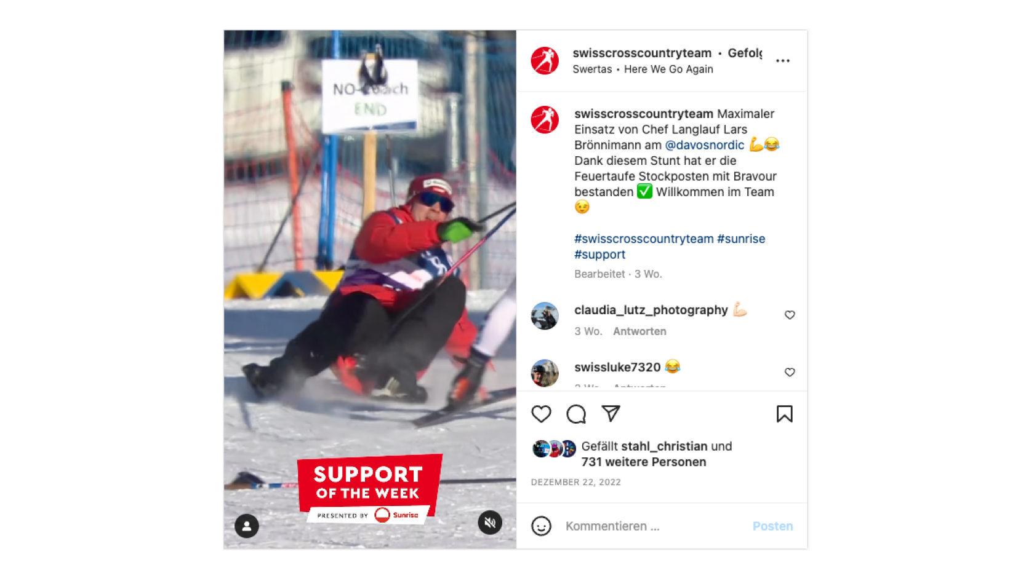Viewport: 1034px width, 581px height.
Task: Open audio Swertas Here We Go Again
Action: coord(643,69)
